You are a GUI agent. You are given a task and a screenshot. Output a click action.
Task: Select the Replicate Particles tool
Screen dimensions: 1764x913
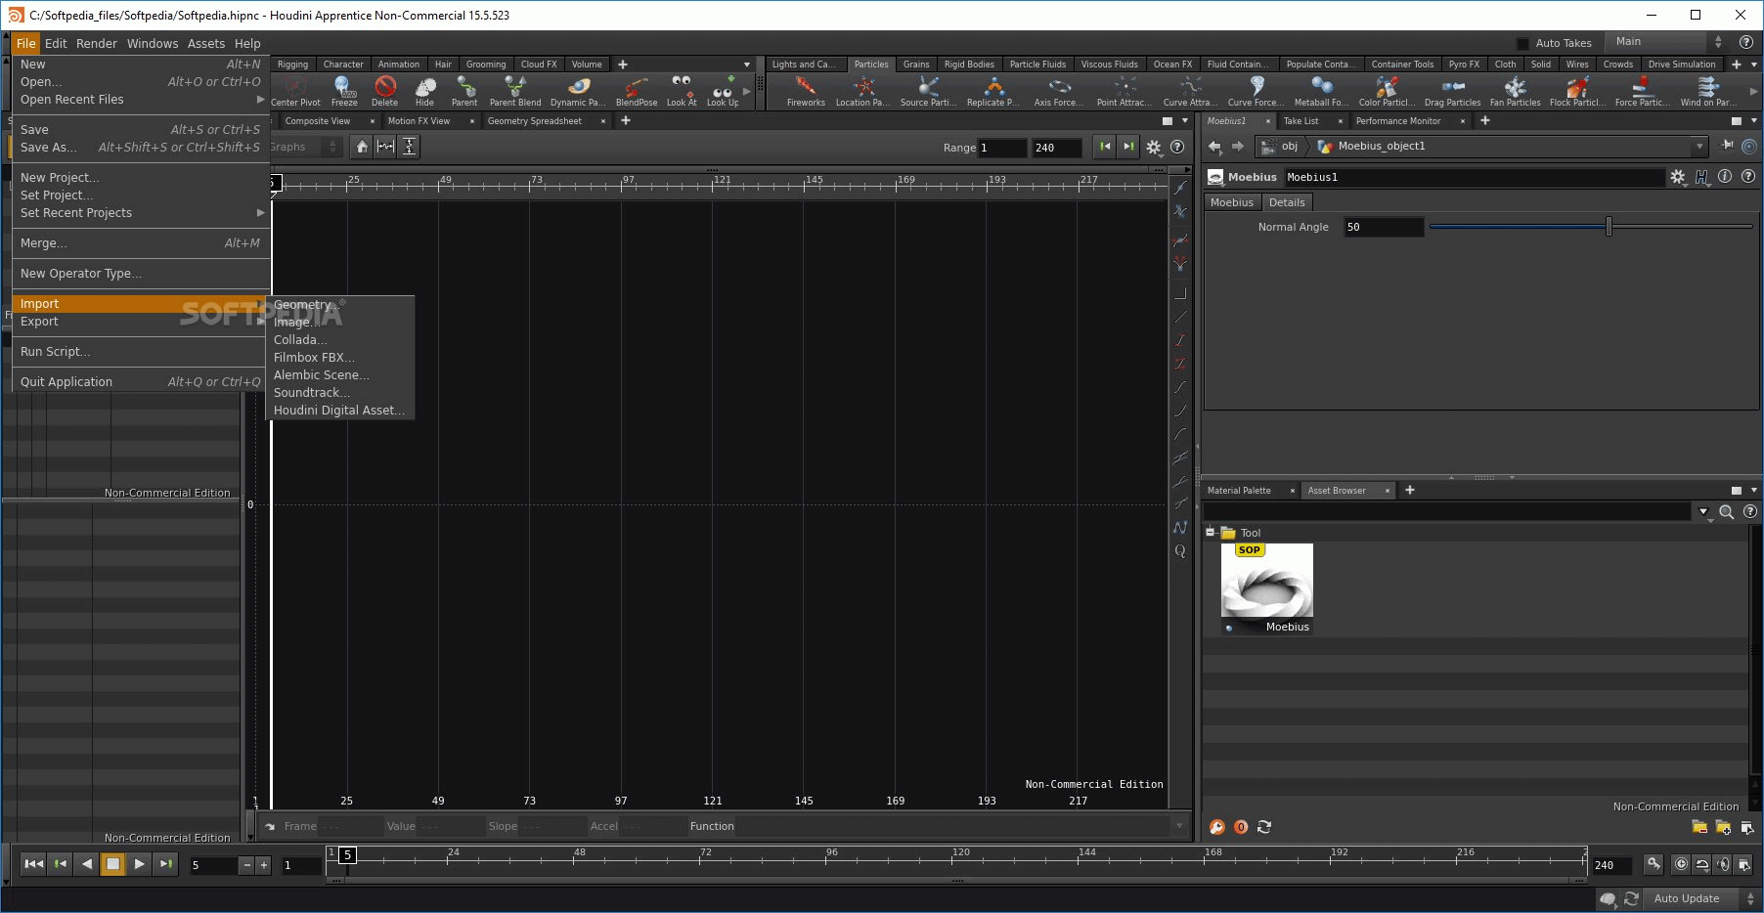pos(993,91)
